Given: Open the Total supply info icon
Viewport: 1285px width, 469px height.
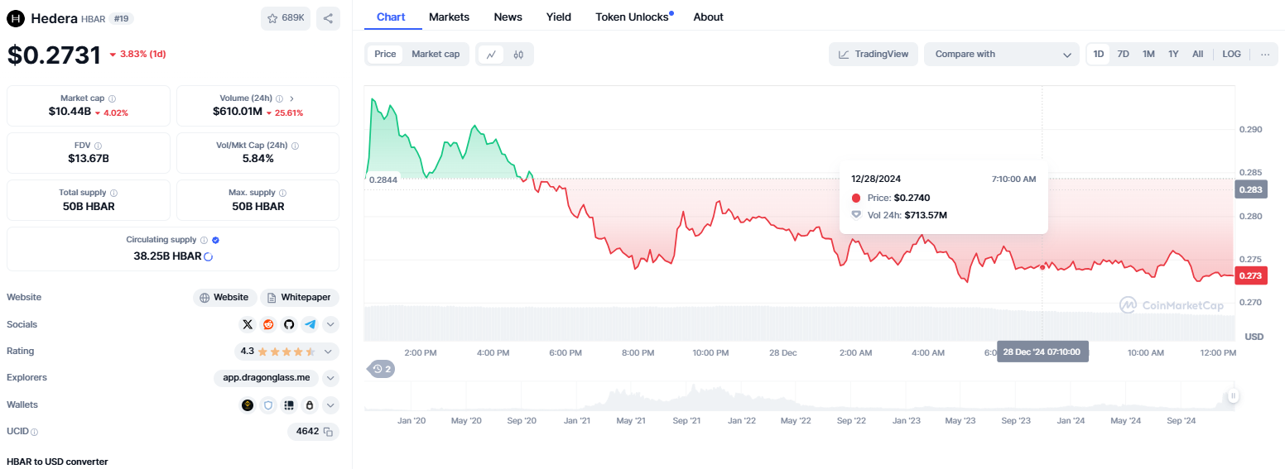Looking at the screenshot, I should pyautogui.click(x=113, y=193).
